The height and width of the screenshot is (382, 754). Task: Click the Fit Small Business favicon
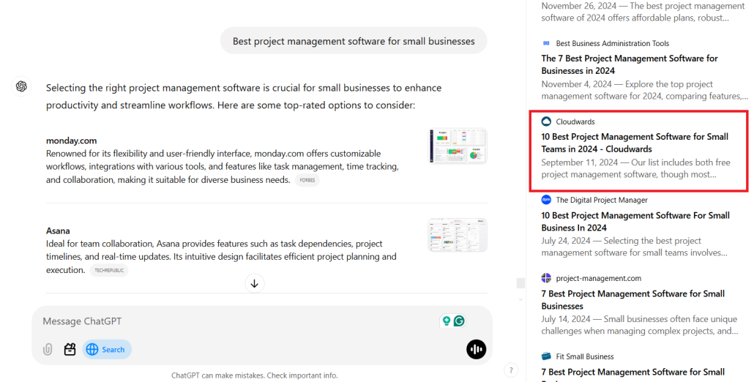(x=546, y=356)
